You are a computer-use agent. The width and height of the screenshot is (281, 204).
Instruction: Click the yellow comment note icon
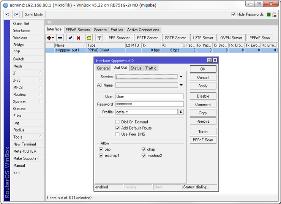[89, 38]
